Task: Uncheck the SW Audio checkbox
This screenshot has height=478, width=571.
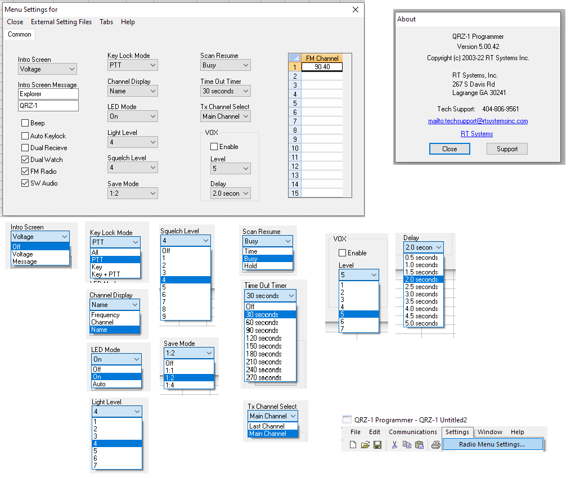Action: tap(25, 183)
